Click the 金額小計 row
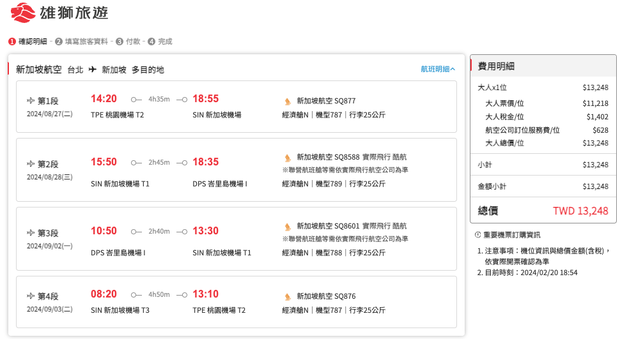This screenshot has height=339, width=636. (x=543, y=186)
